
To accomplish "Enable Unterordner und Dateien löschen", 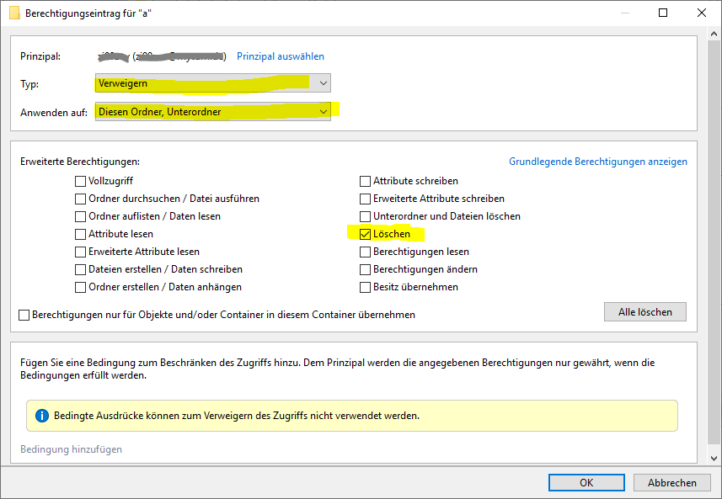I will point(366,216).
